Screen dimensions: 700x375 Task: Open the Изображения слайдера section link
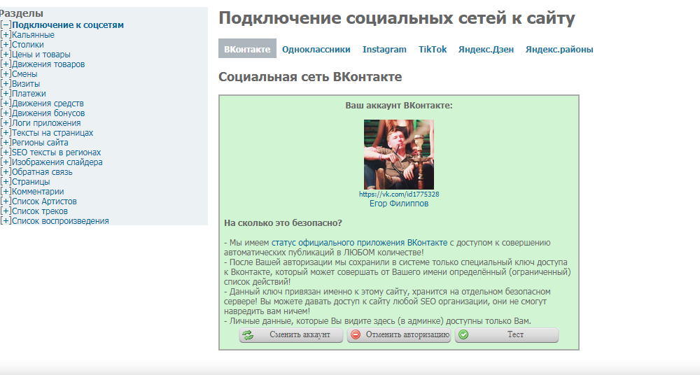click(x=57, y=162)
